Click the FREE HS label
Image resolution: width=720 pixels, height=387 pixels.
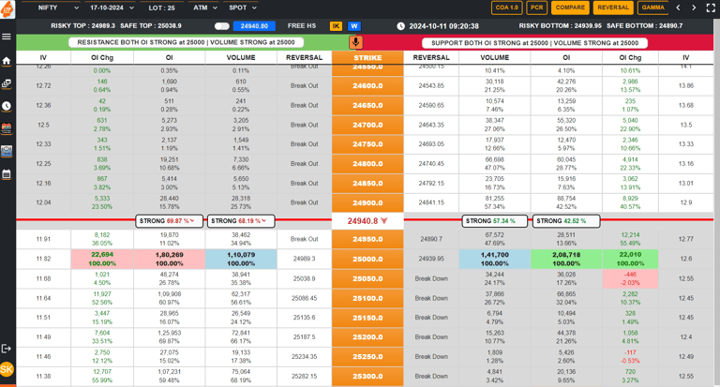(302, 26)
